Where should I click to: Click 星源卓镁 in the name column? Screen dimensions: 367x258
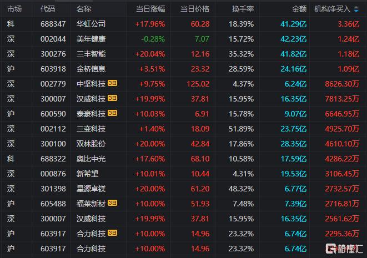point(91,189)
